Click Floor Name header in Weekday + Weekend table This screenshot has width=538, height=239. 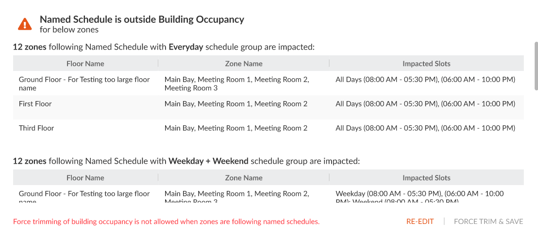click(85, 178)
